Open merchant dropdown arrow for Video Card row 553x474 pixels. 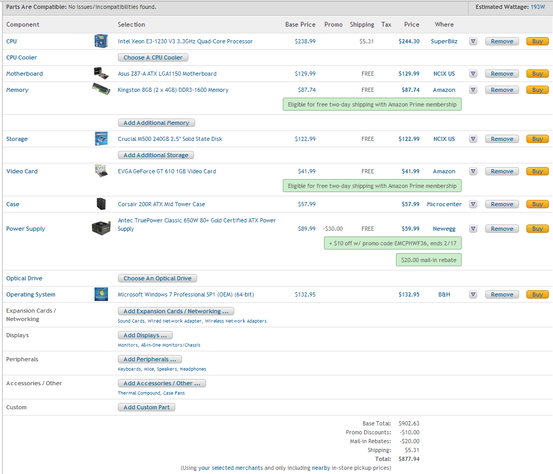point(473,172)
